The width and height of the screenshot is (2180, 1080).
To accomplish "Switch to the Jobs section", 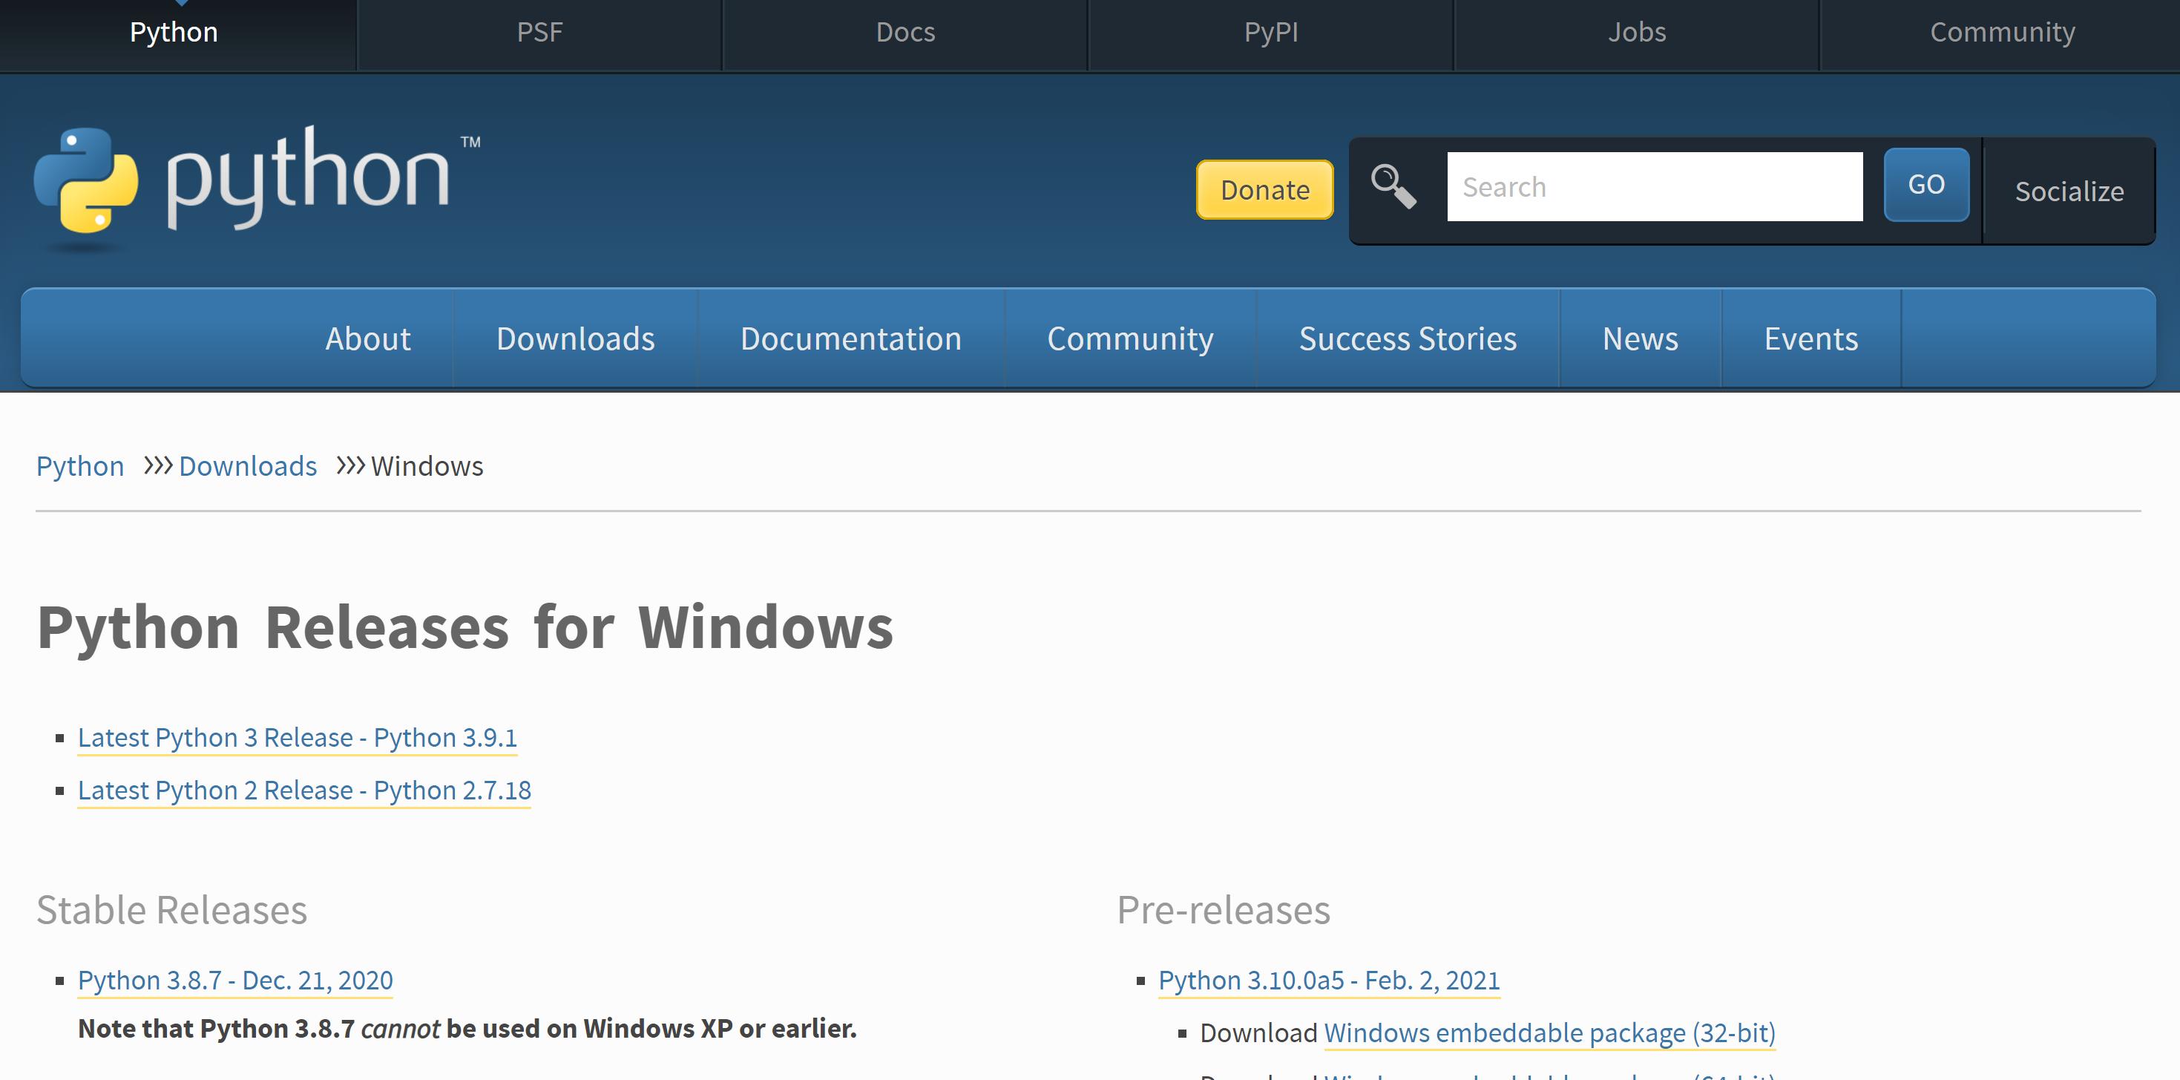I will [1636, 32].
